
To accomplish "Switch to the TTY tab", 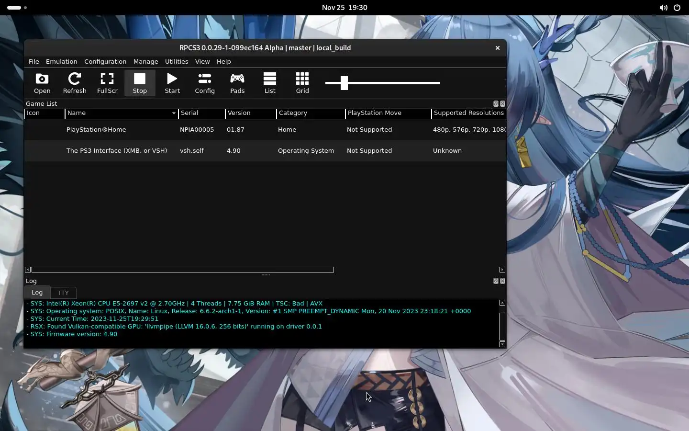I will (63, 293).
